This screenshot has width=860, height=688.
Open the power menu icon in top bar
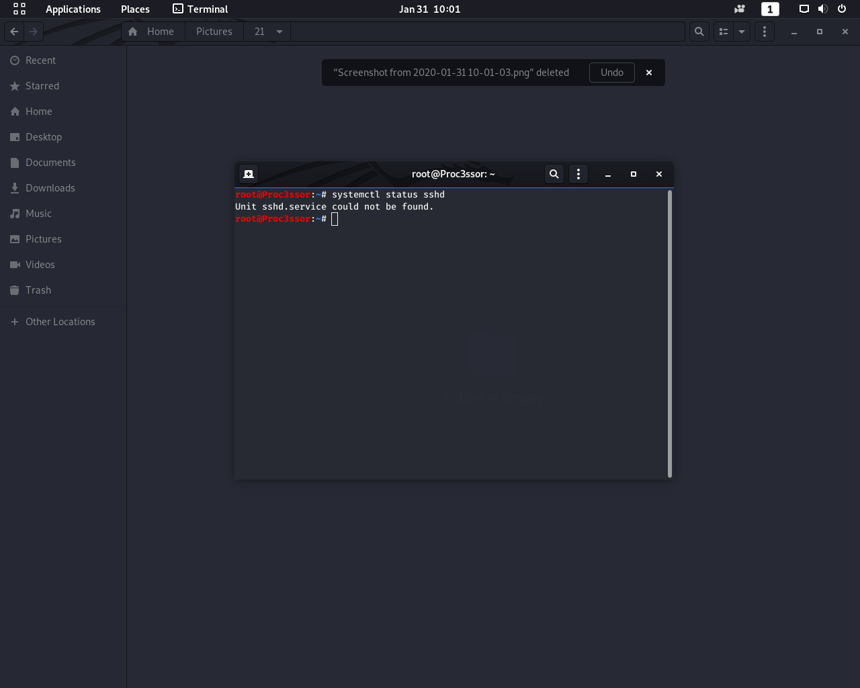pos(841,9)
